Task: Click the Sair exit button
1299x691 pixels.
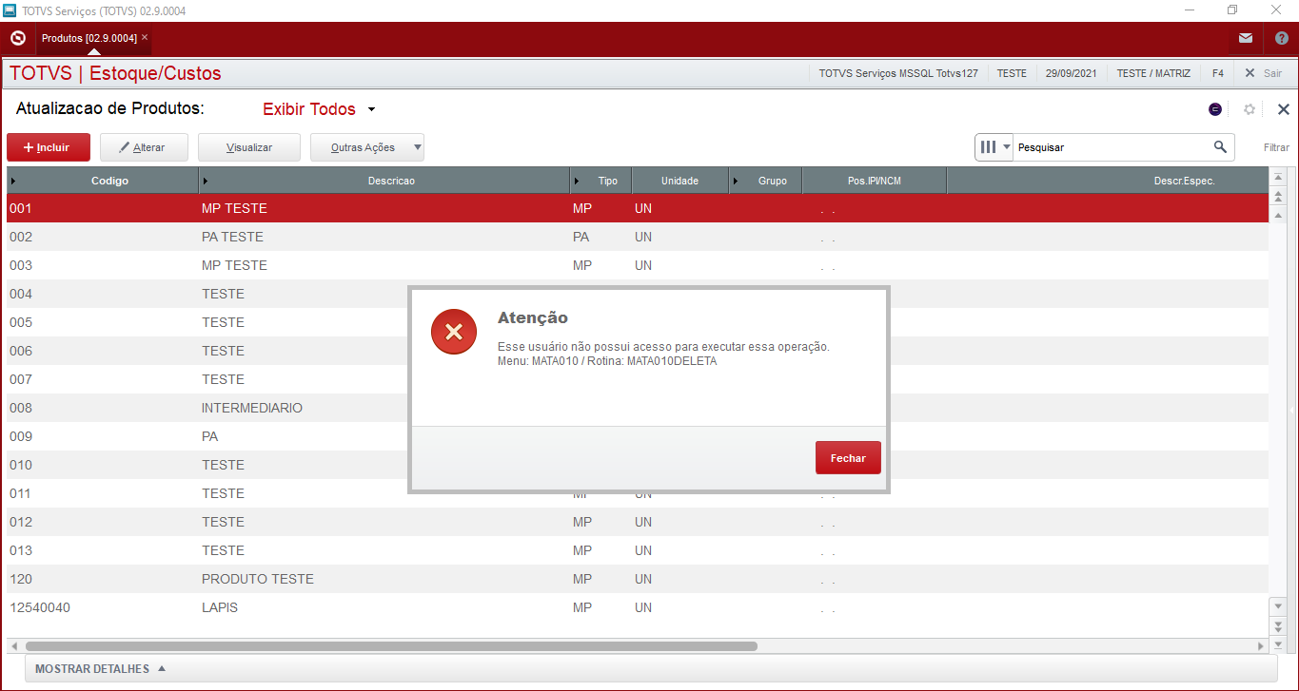Action: click(1263, 73)
